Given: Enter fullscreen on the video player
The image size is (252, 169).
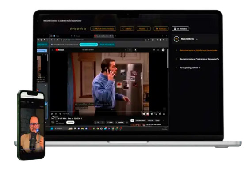Looking at the screenshot, I should coord(164,114).
